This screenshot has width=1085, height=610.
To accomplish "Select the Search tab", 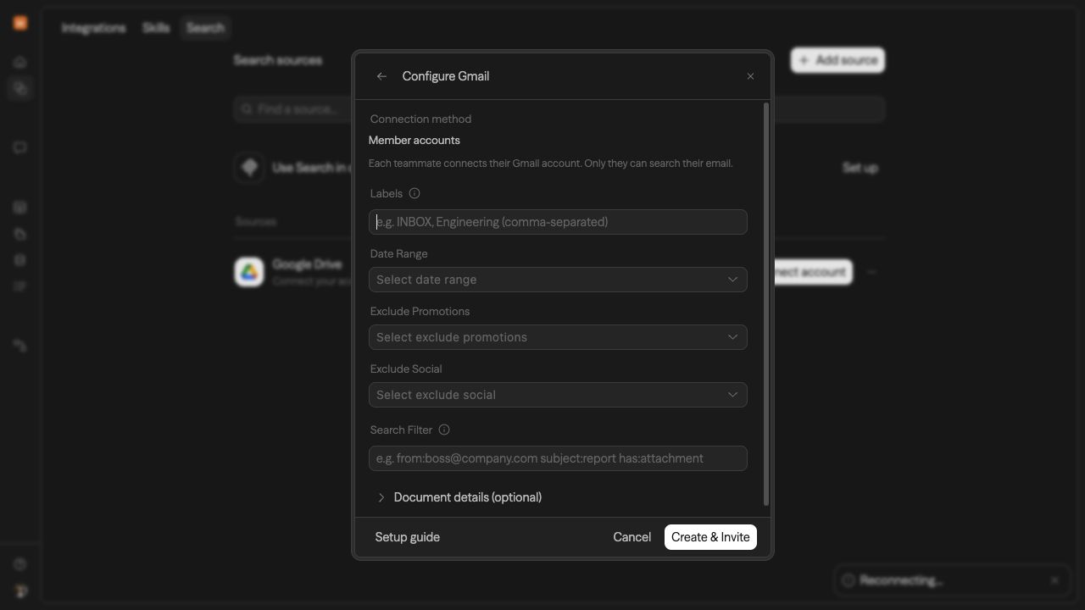I will coord(205,28).
